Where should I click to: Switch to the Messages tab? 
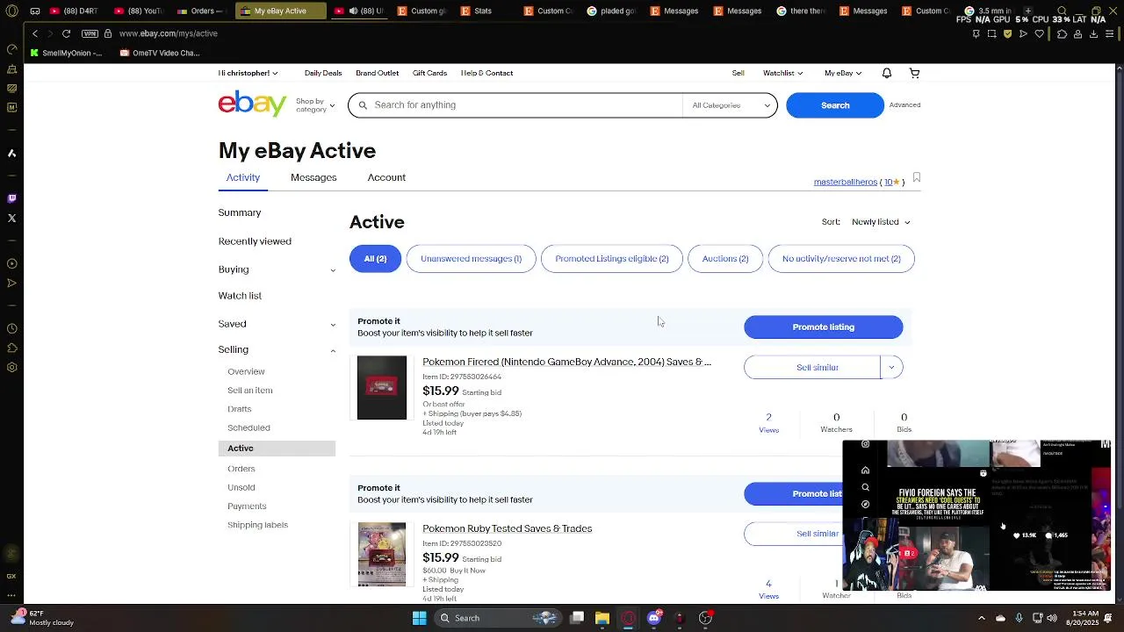coord(313,177)
